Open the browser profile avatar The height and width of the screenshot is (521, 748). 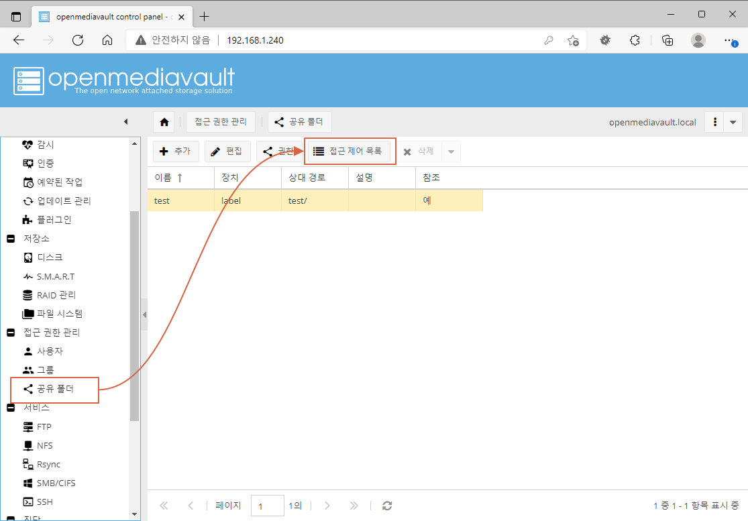pyautogui.click(x=698, y=40)
